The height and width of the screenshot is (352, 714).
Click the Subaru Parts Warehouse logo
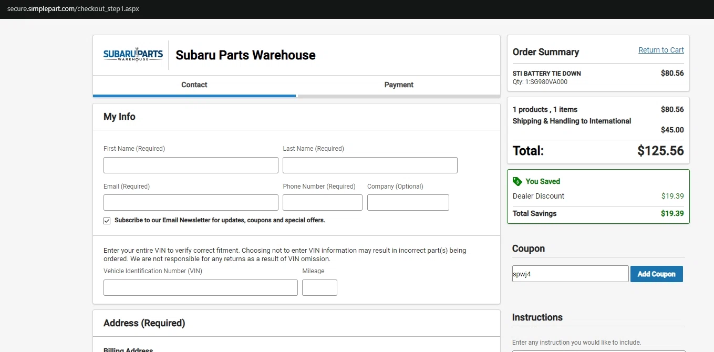[133, 55]
